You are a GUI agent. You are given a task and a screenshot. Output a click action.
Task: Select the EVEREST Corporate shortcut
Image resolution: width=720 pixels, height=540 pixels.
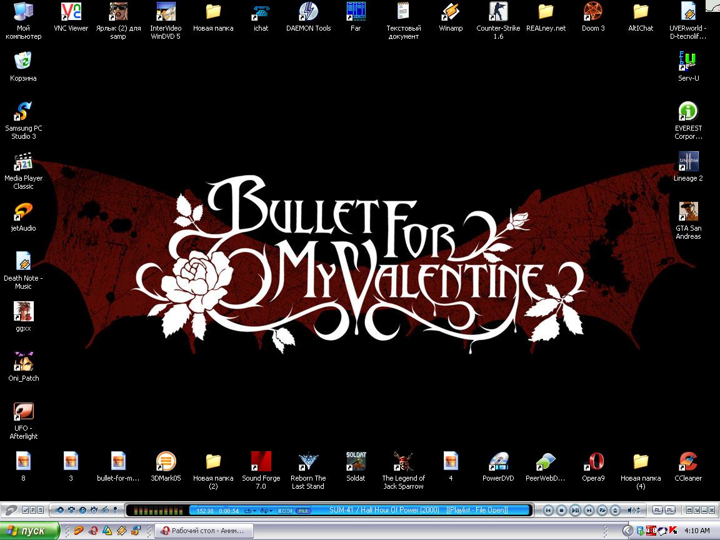[x=688, y=120]
